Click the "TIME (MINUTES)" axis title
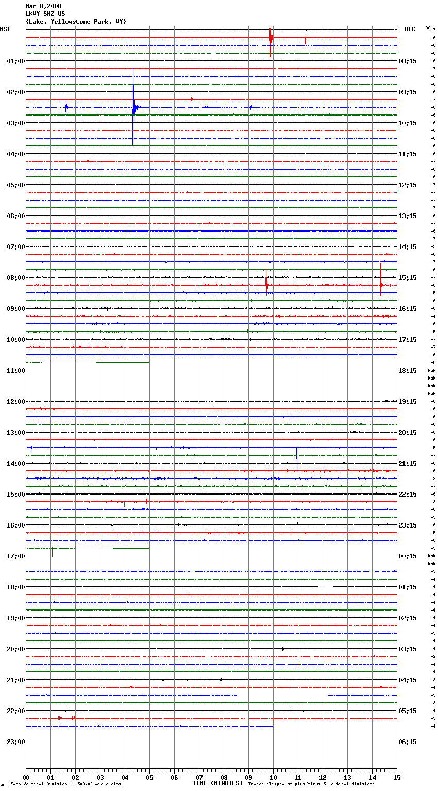 point(217,783)
